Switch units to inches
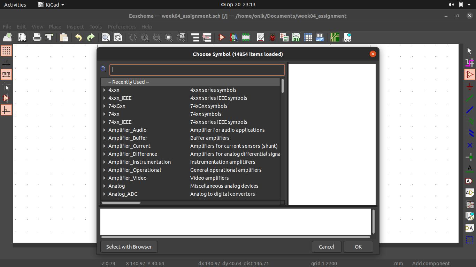Viewport: 476px width, 267px height. coord(6,63)
